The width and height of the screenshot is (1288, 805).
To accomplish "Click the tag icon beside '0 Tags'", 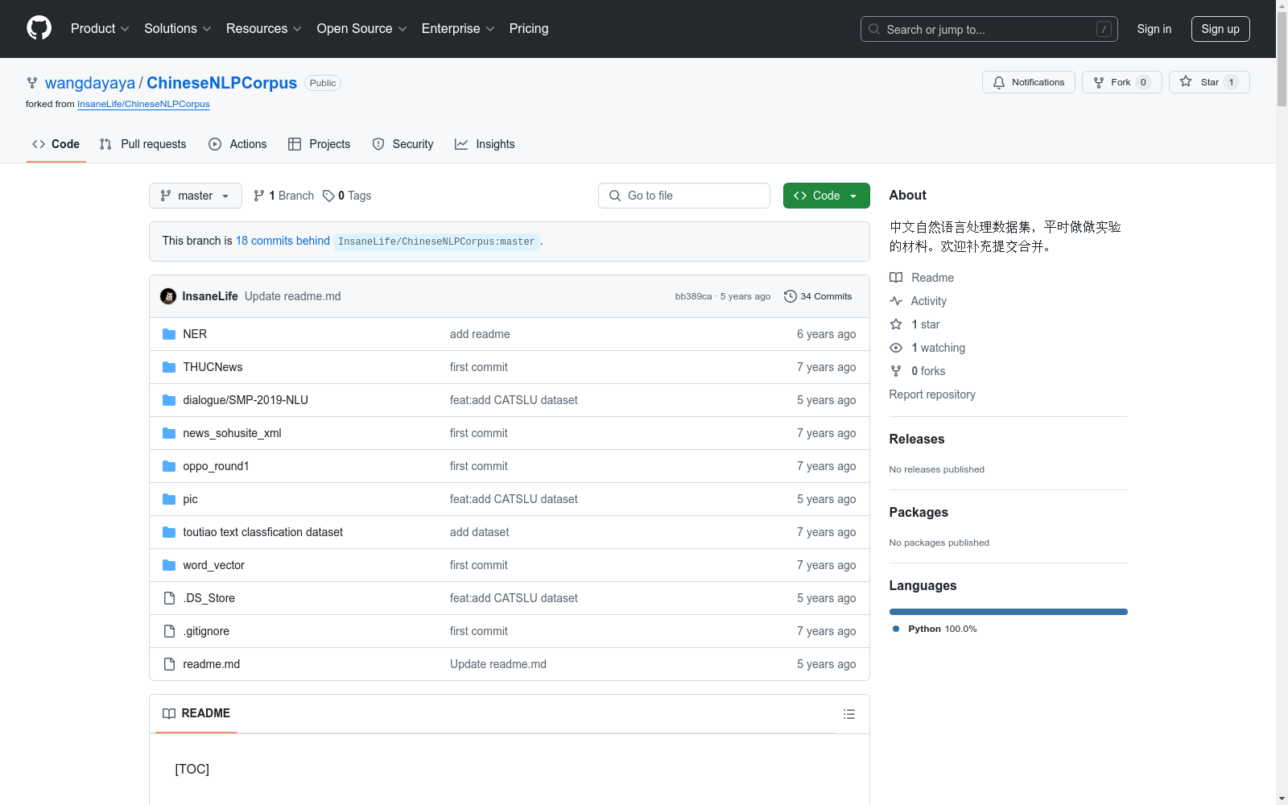I will coord(328,196).
